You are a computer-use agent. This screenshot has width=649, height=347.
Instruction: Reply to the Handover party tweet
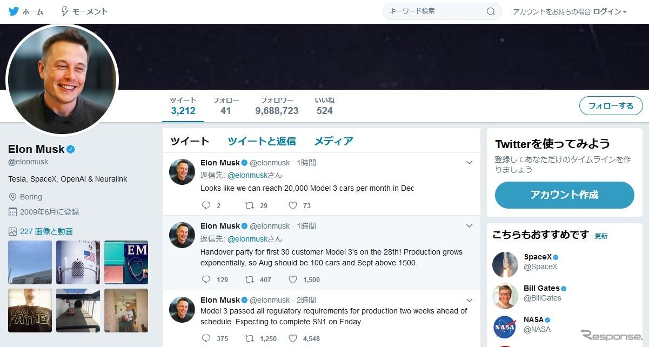click(206, 279)
